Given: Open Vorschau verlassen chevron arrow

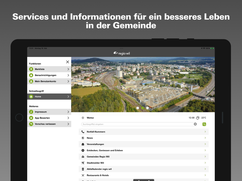Looking at the screenshot, I should [68, 124].
